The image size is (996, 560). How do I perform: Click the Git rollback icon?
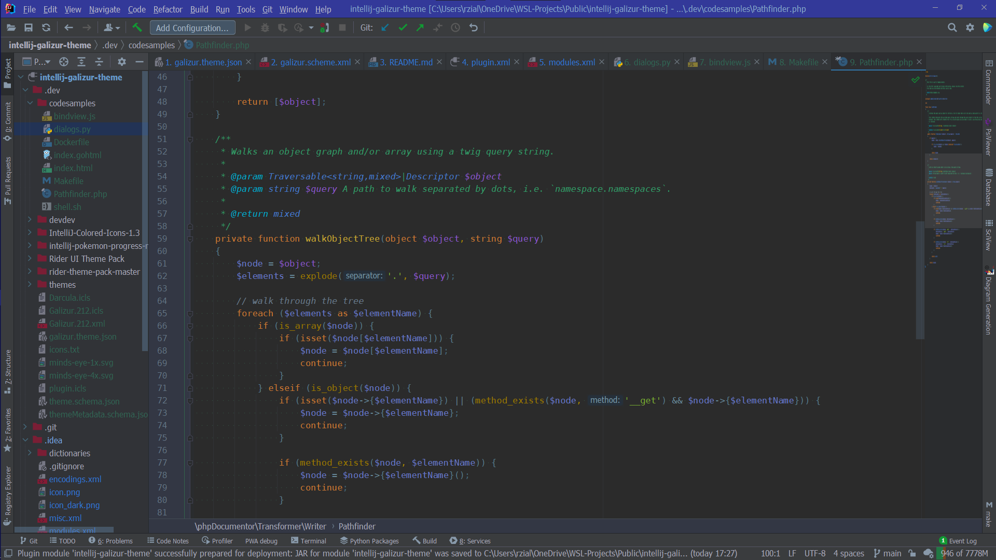click(473, 28)
